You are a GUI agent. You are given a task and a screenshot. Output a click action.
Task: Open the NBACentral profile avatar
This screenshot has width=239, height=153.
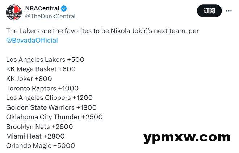[x=14, y=12]
